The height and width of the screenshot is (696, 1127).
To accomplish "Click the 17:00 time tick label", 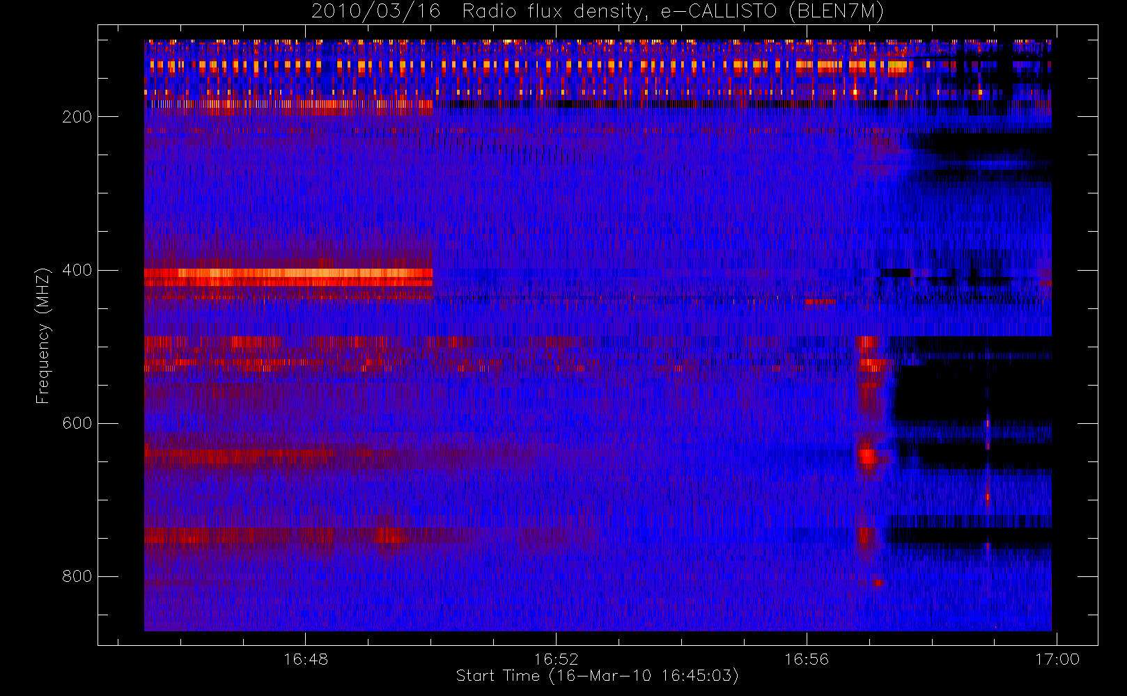I will (1057, 659).
